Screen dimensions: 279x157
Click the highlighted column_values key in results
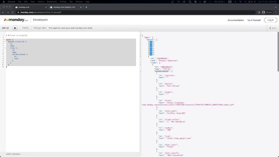pyautogui.click(x=162, y=71)
